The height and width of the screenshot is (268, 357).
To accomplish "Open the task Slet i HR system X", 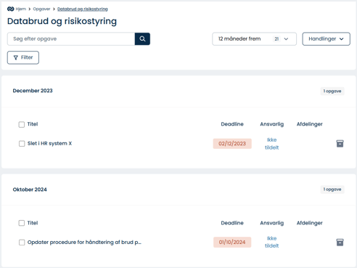I will [49, 143].
